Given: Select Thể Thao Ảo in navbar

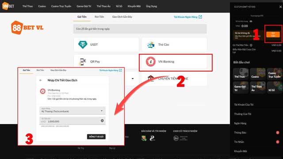Looking at the screenshot, I should click(103, 6).
